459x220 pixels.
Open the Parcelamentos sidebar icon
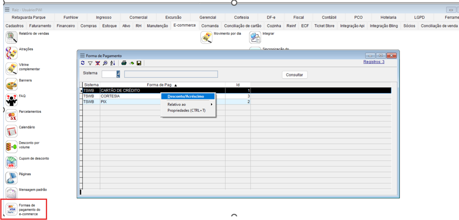tap(12, 116)
